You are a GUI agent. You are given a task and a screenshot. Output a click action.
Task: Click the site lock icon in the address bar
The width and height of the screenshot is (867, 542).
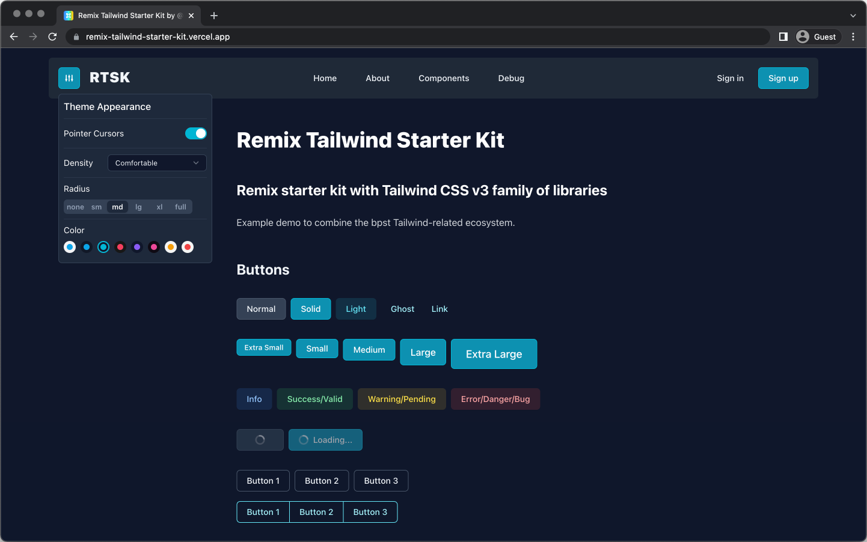[x=76, y=37]
